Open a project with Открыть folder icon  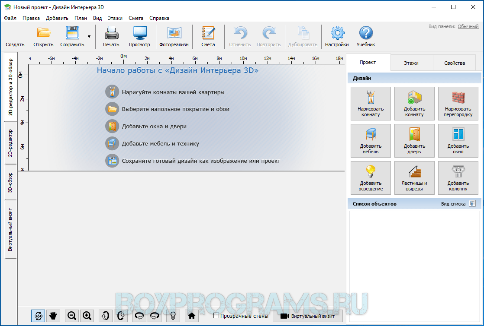click(44, 37)
